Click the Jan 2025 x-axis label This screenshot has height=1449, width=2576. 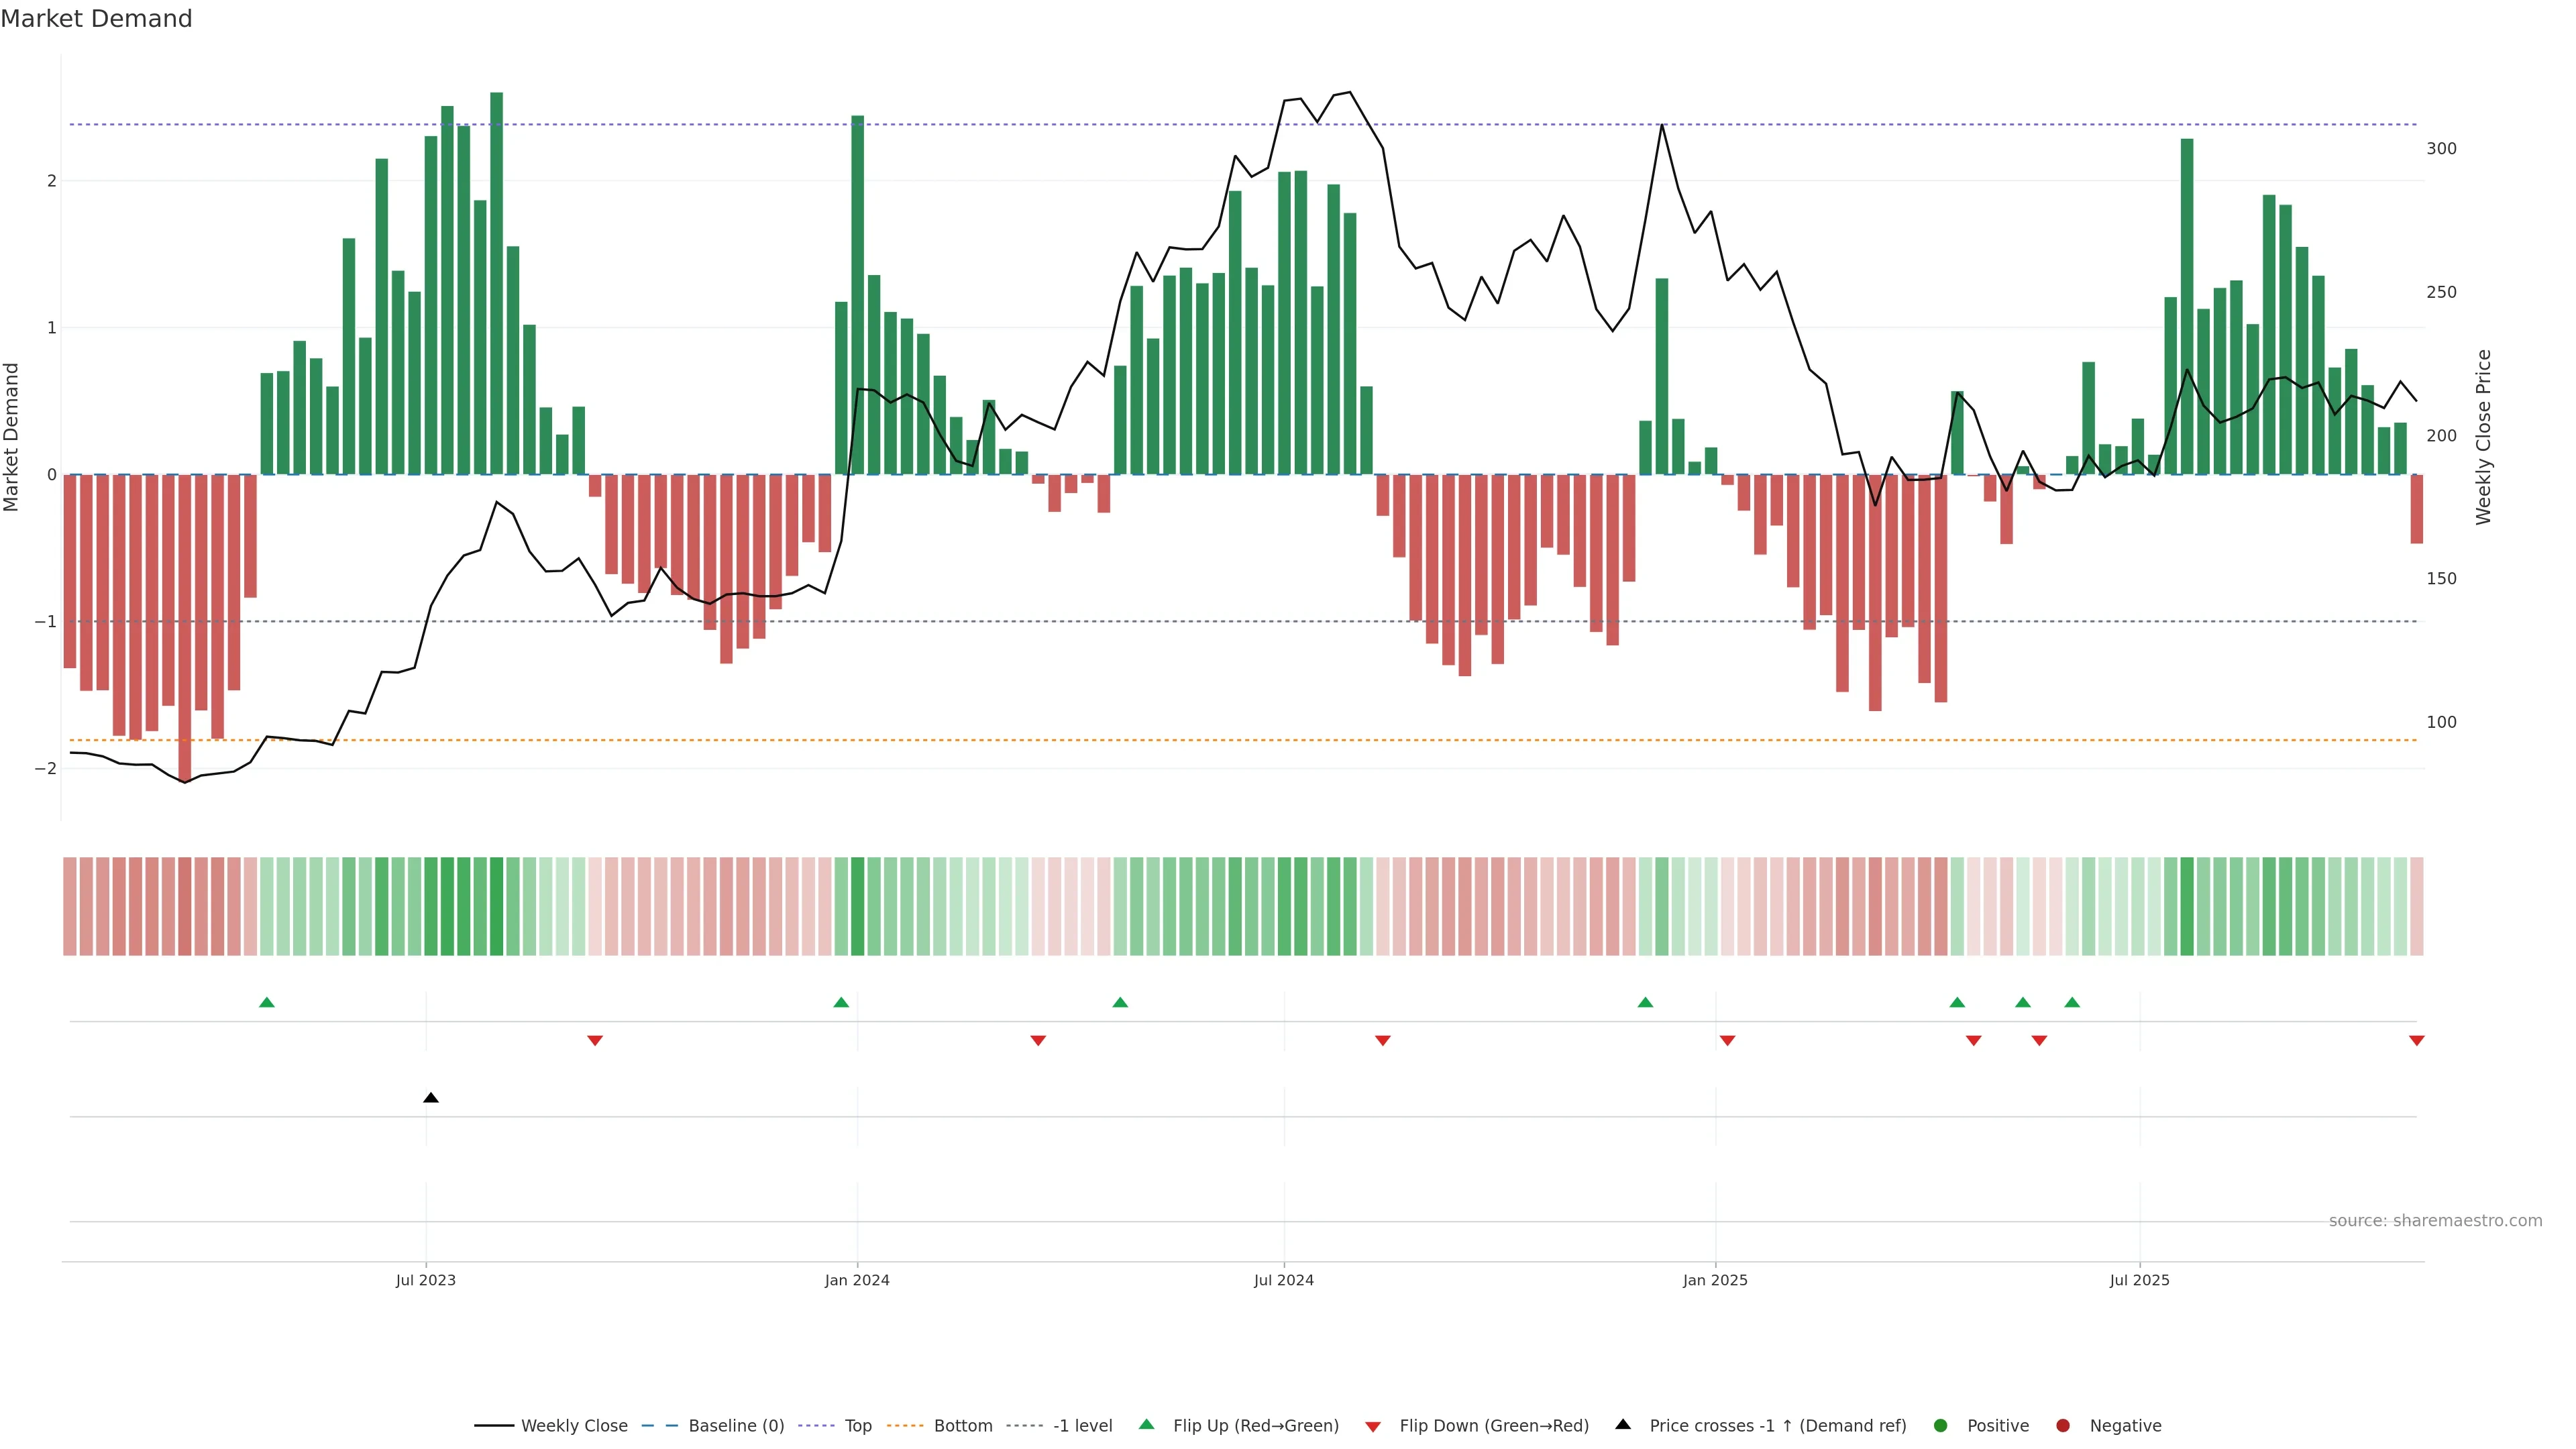click(1715, 1280)
